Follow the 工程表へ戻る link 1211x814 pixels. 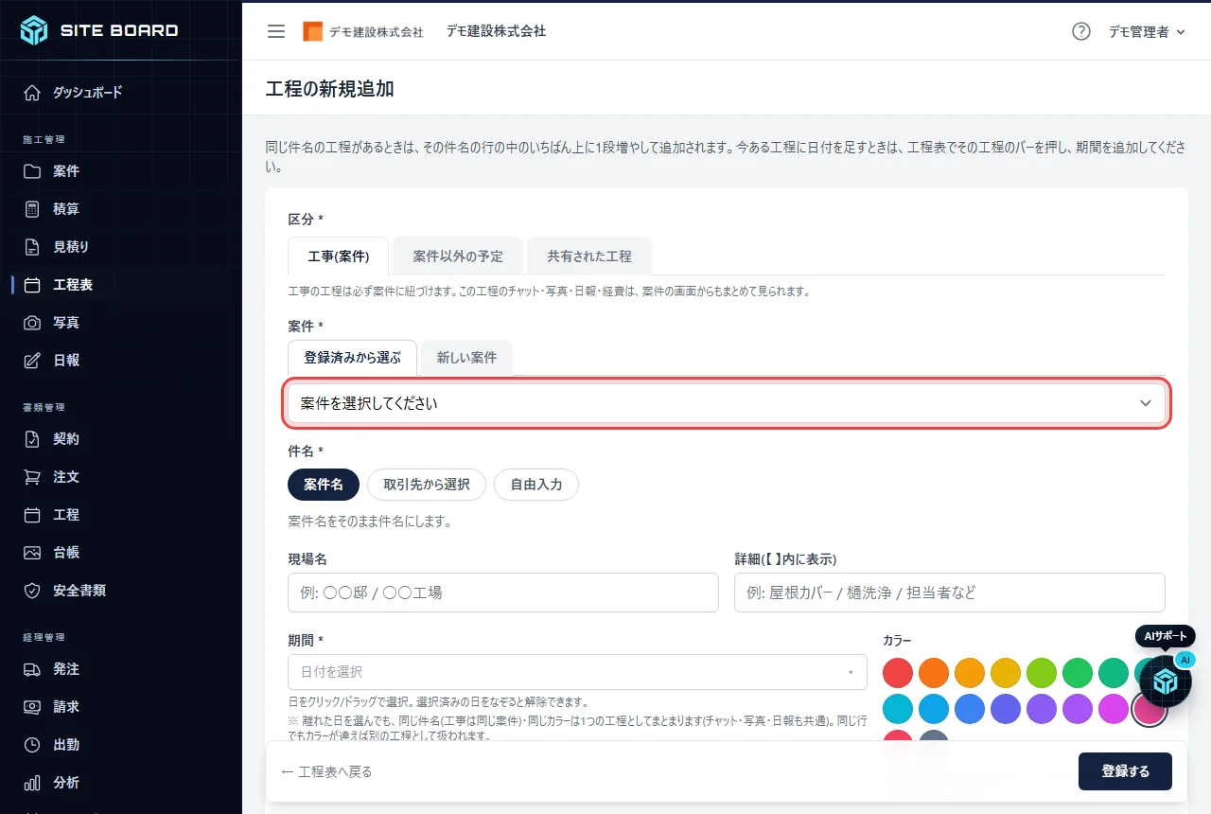click(327, 772)
